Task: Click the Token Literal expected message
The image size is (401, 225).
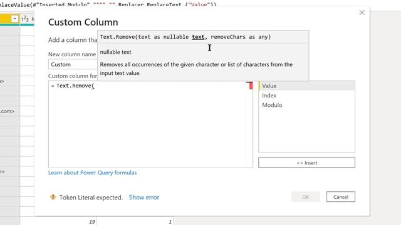Action: (x=91, y=197)
